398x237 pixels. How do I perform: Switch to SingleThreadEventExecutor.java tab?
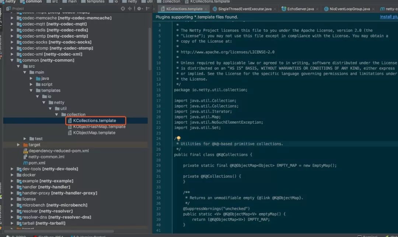245,9
